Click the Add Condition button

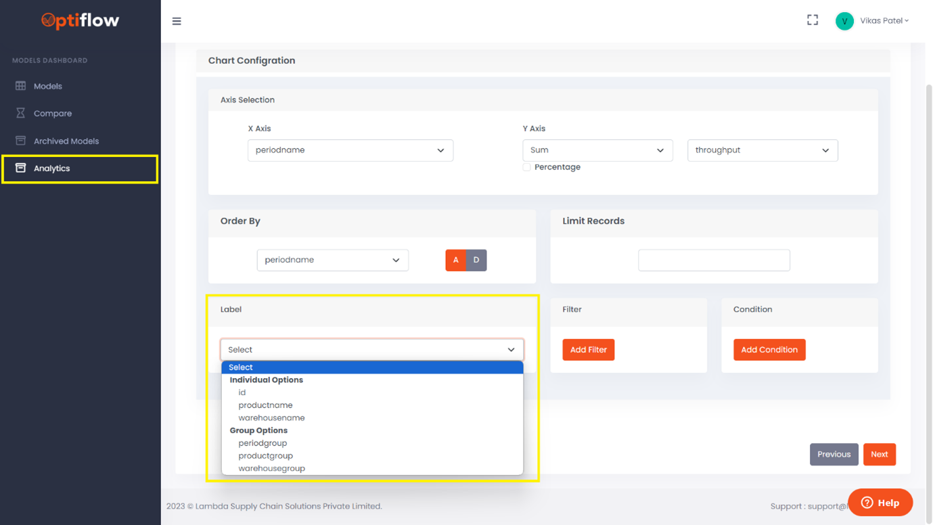769,349
